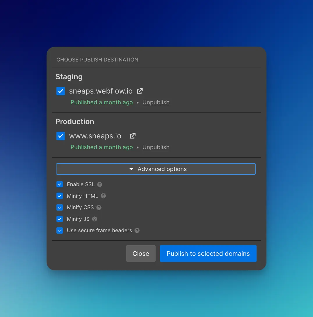
Task: Select the www.sneaps.io domain text
Action: [95, 136]
